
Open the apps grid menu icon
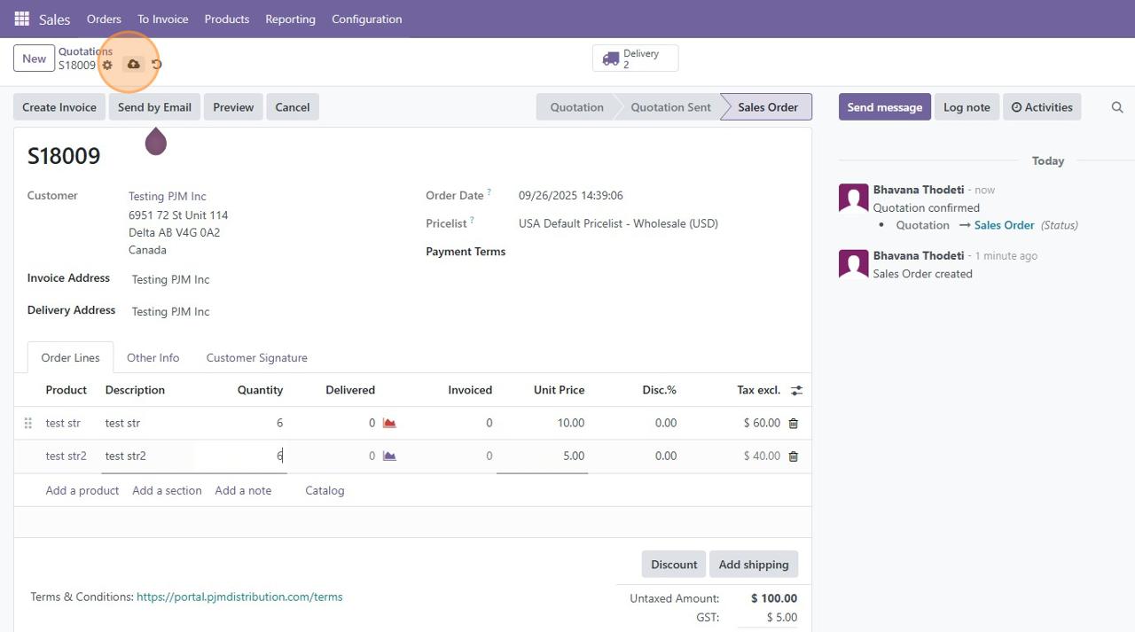click(x=21, y=19)
